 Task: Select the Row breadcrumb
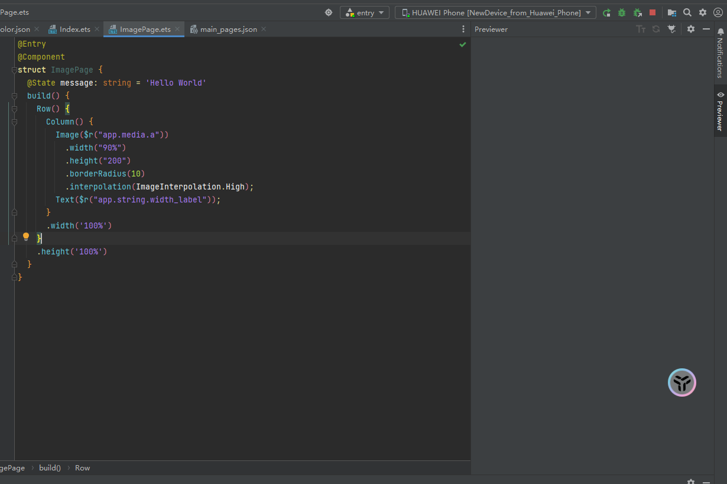(82, 468)
